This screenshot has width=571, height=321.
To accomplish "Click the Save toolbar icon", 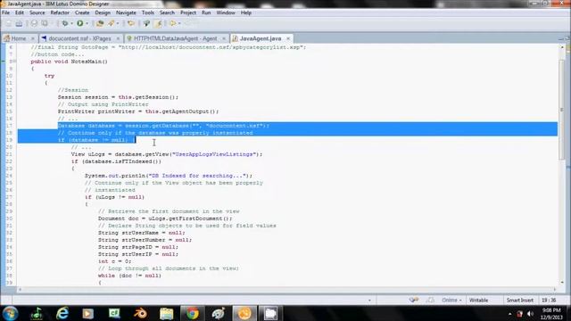I will 19,24.
